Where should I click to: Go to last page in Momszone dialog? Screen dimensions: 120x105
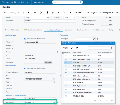[112, 100]
